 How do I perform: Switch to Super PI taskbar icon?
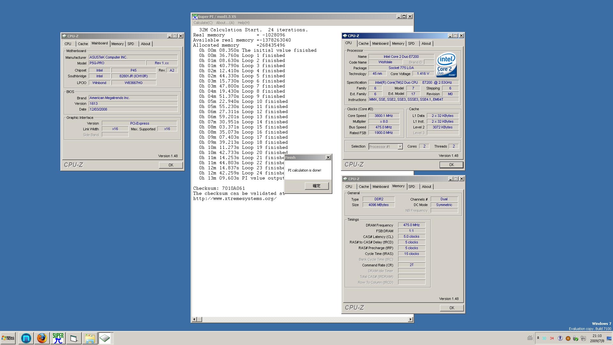pyautogui.click(x=58, y=338)
